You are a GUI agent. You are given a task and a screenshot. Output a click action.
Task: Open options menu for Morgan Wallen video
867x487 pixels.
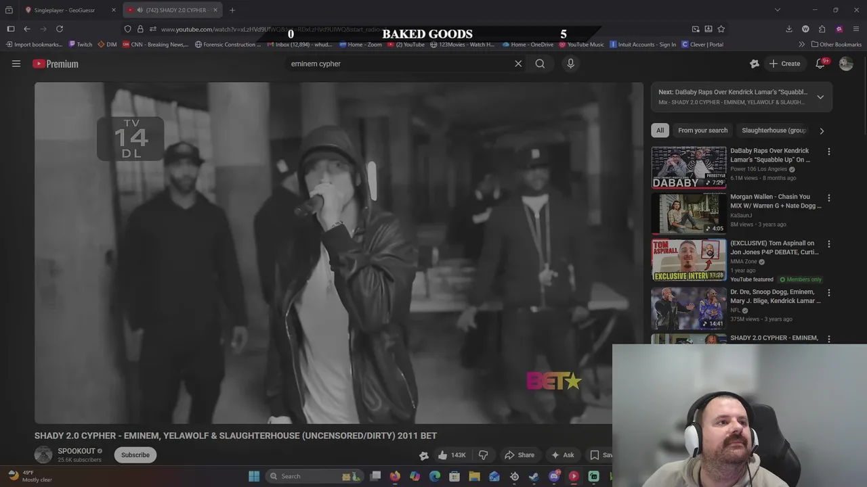click(x=828, y=198)
